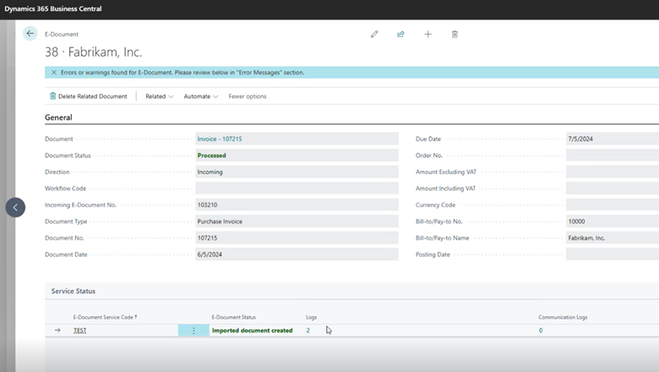Click Fewer options
Viewport: 659px width, 372px height.
[x=248, y=96]
